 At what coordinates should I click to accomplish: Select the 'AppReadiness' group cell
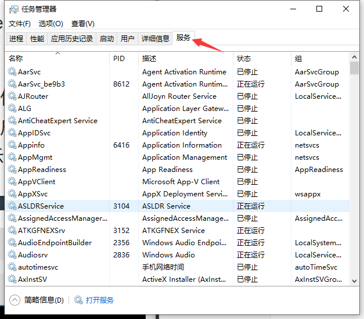click(x=319, y=169)
